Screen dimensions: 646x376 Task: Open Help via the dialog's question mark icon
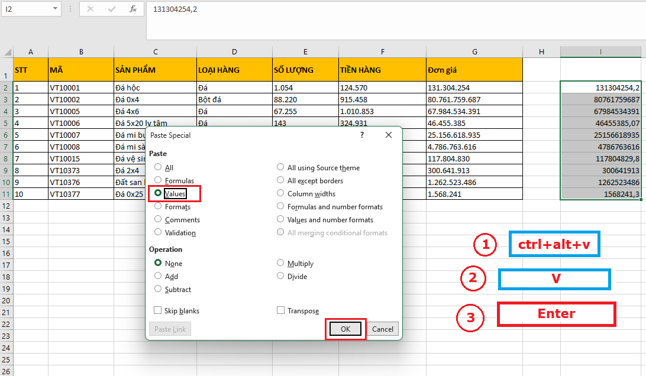(361, 135)
